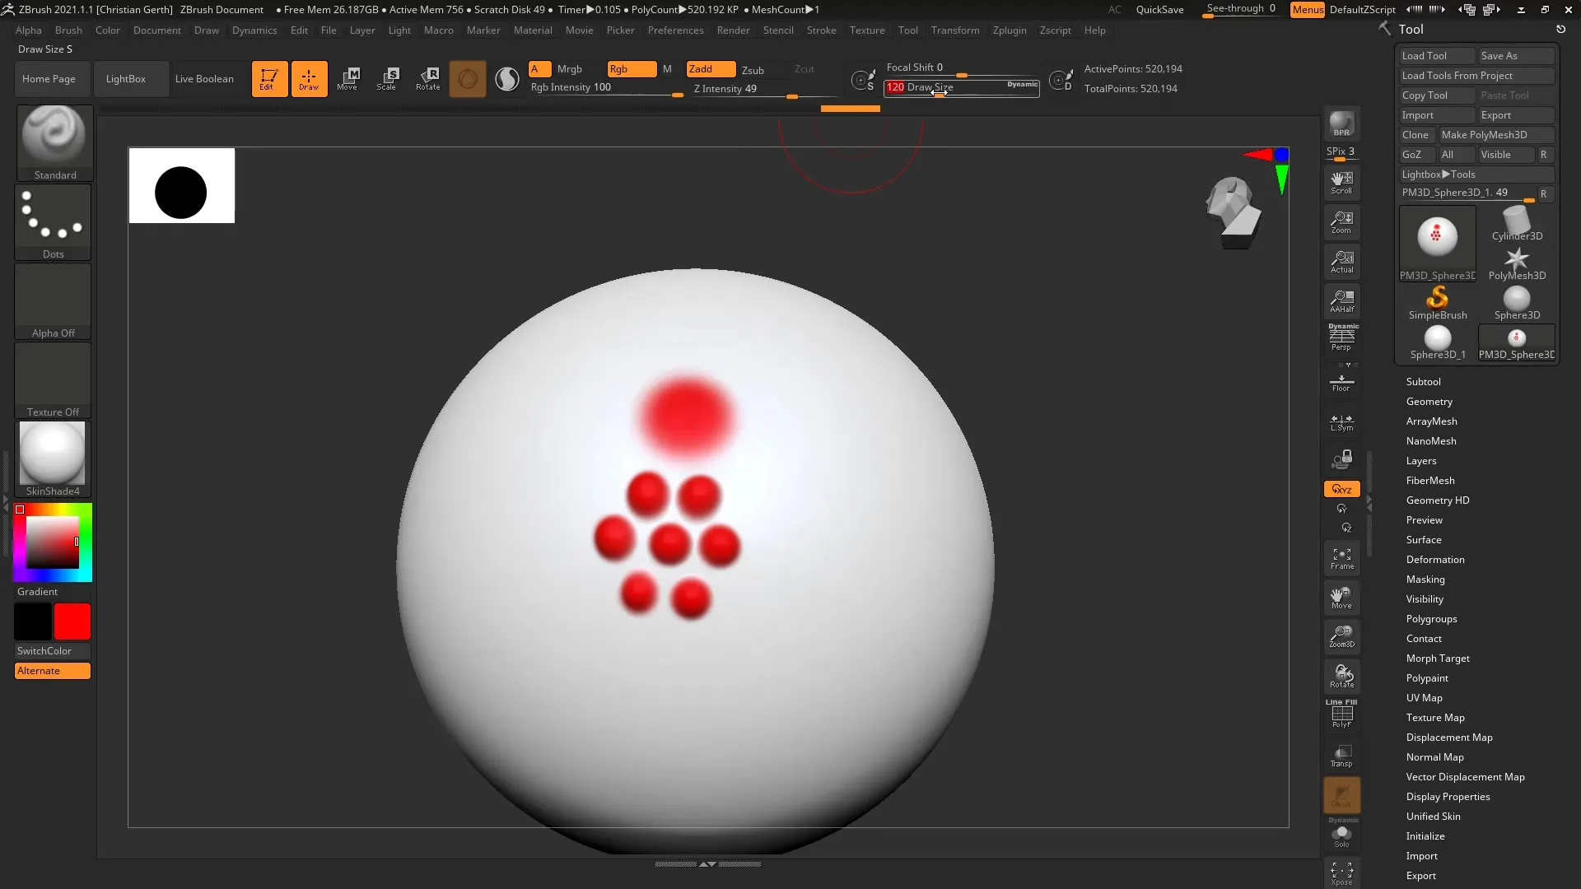Click the Actual size icon
This screenshot has height=889, width=1581.
tap(1341, 262)
